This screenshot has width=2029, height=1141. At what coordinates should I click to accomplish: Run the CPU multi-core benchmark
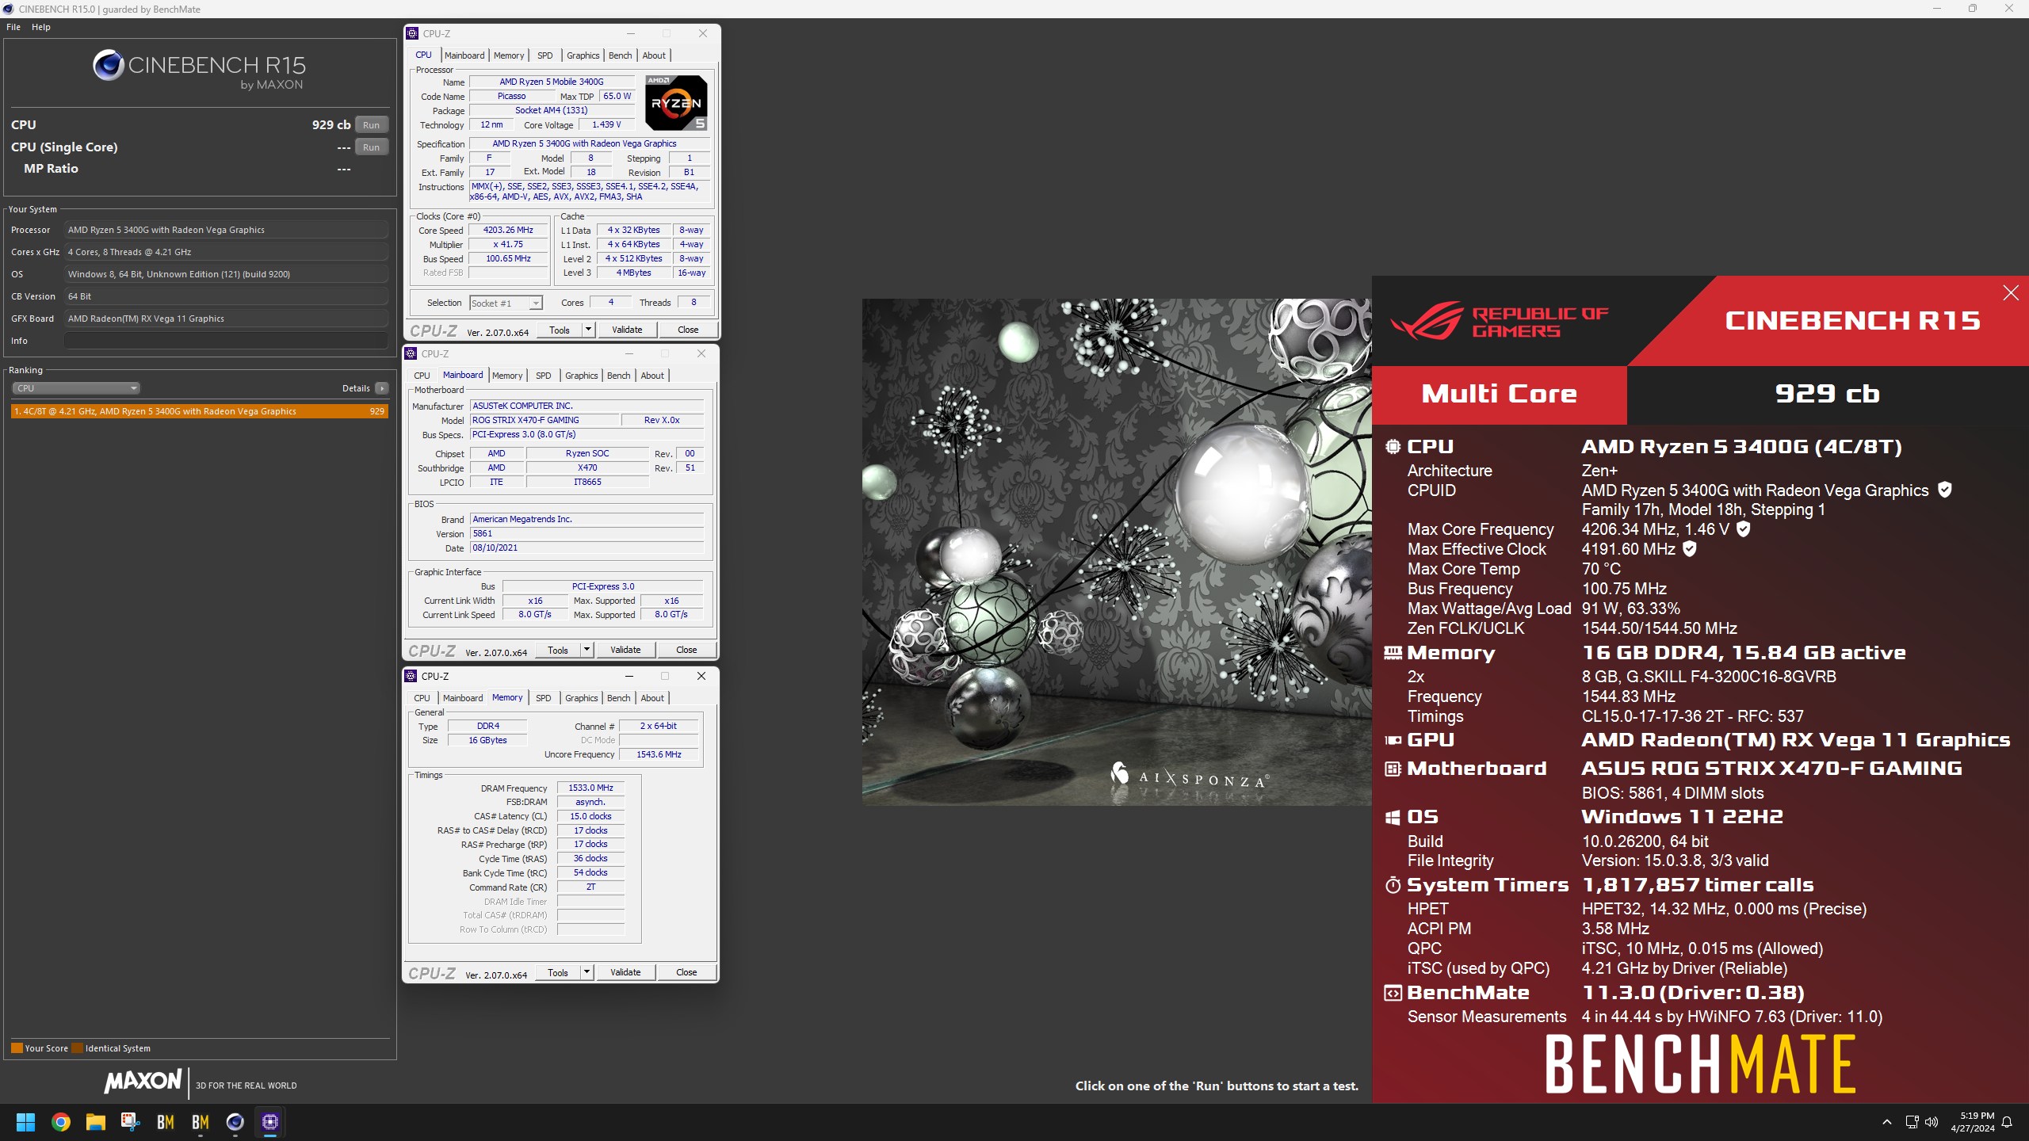point(371,125)
